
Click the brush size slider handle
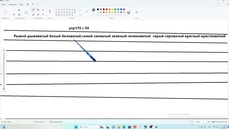(4, 89)
